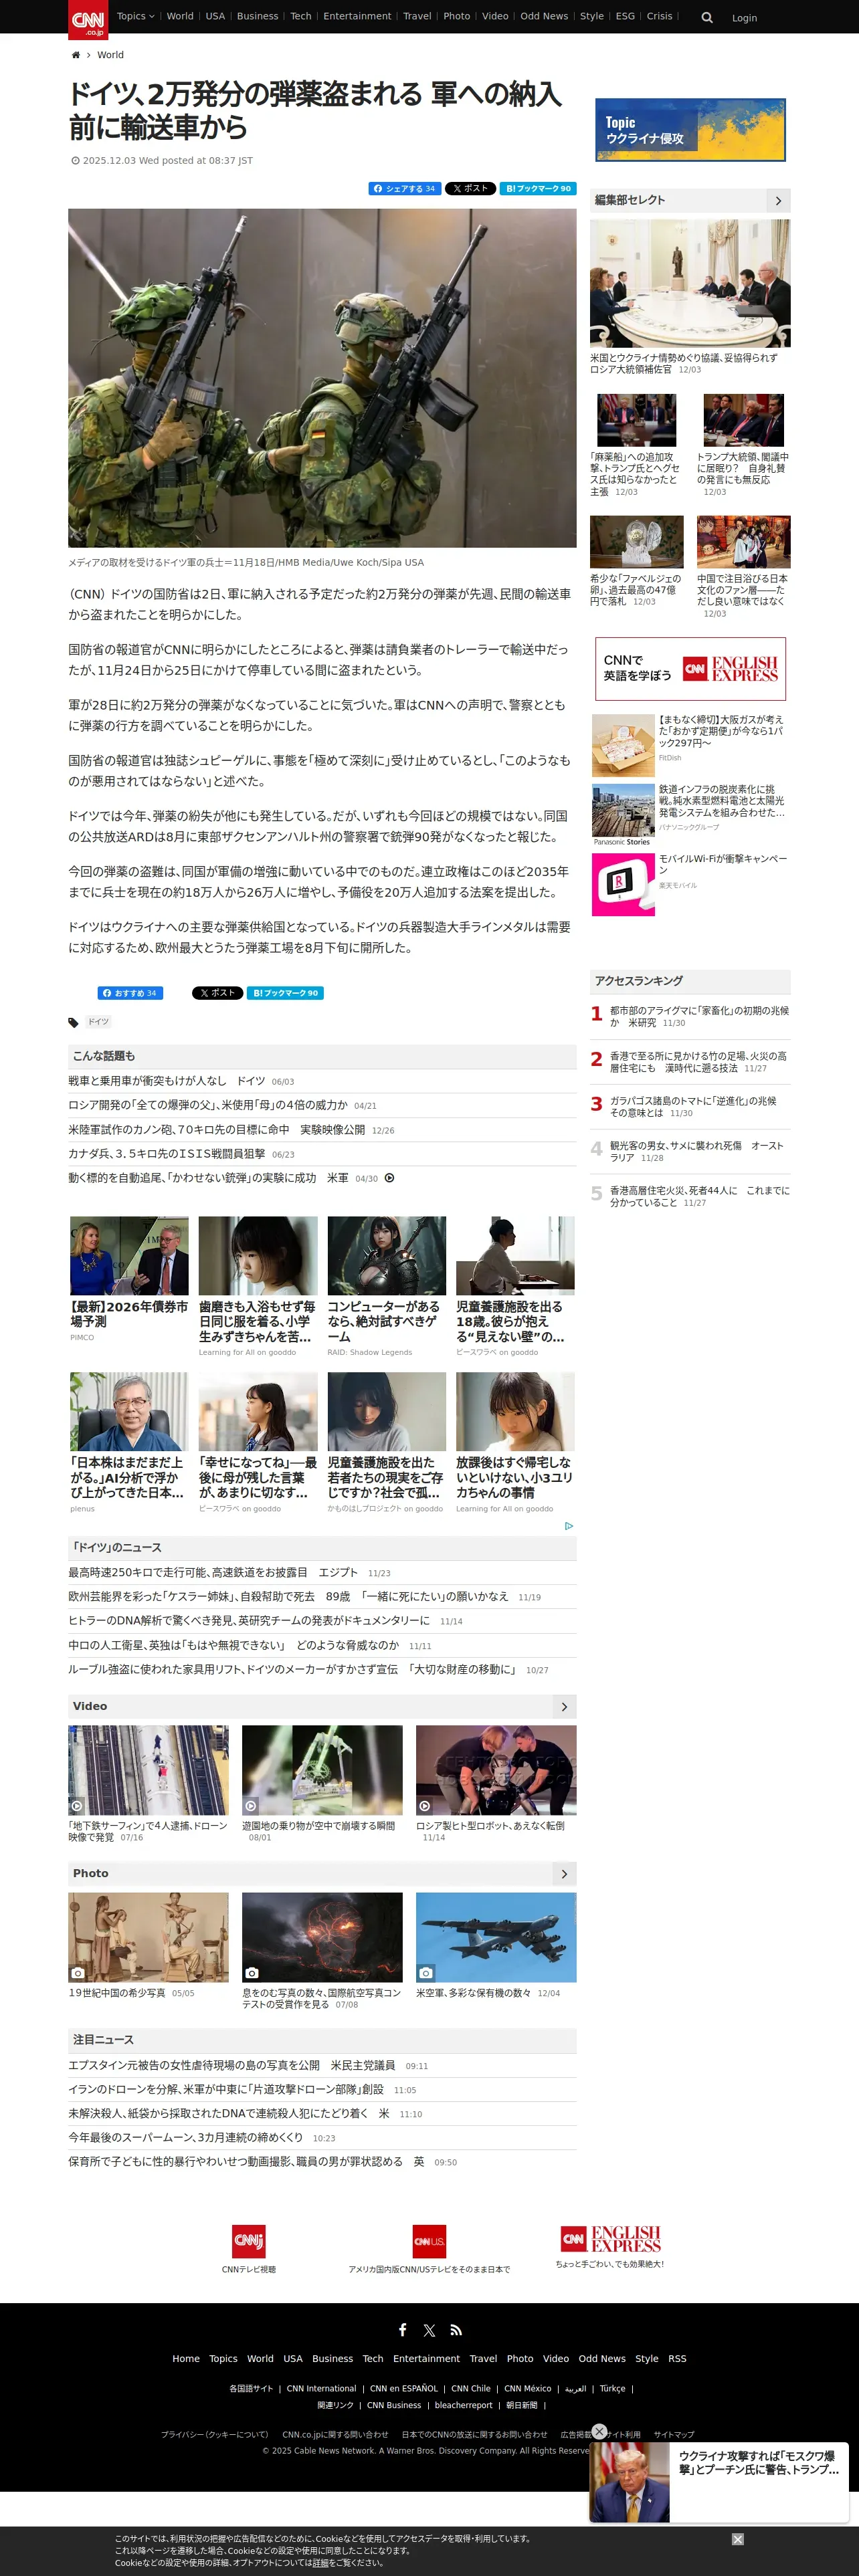859x2576 pixels.
Task: Open 詳細 link in cookie notice
Action: [x=320, y=2563]
